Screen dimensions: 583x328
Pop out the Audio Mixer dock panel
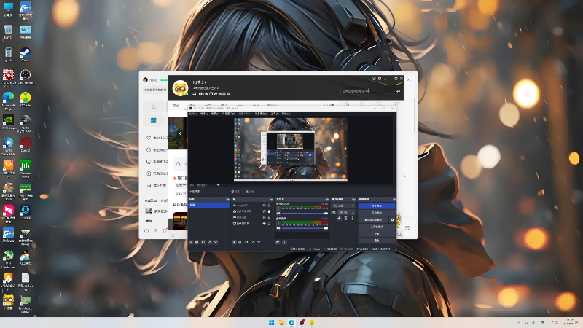click(326, 199)
